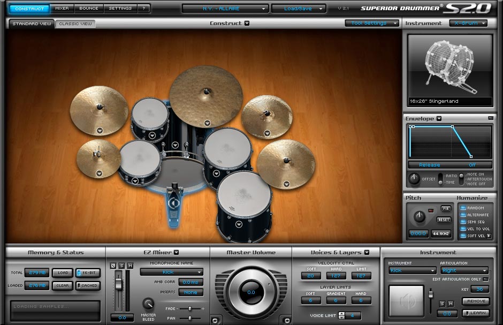The height and width of the screenshot is (325, 503).
Task: Open the menu arrow on the left crash cymbal
Action: coord(100,131)
